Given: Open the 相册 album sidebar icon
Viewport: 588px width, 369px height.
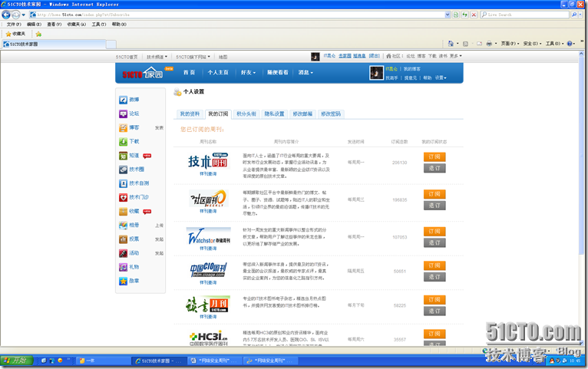Looking at the screenshot, I should tap(123, 225).
